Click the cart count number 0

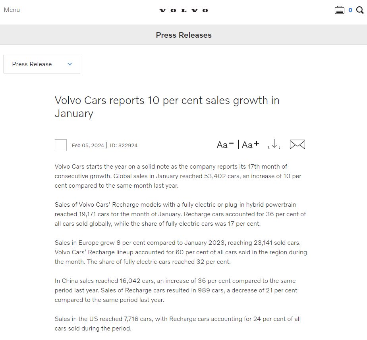point(350,10)
